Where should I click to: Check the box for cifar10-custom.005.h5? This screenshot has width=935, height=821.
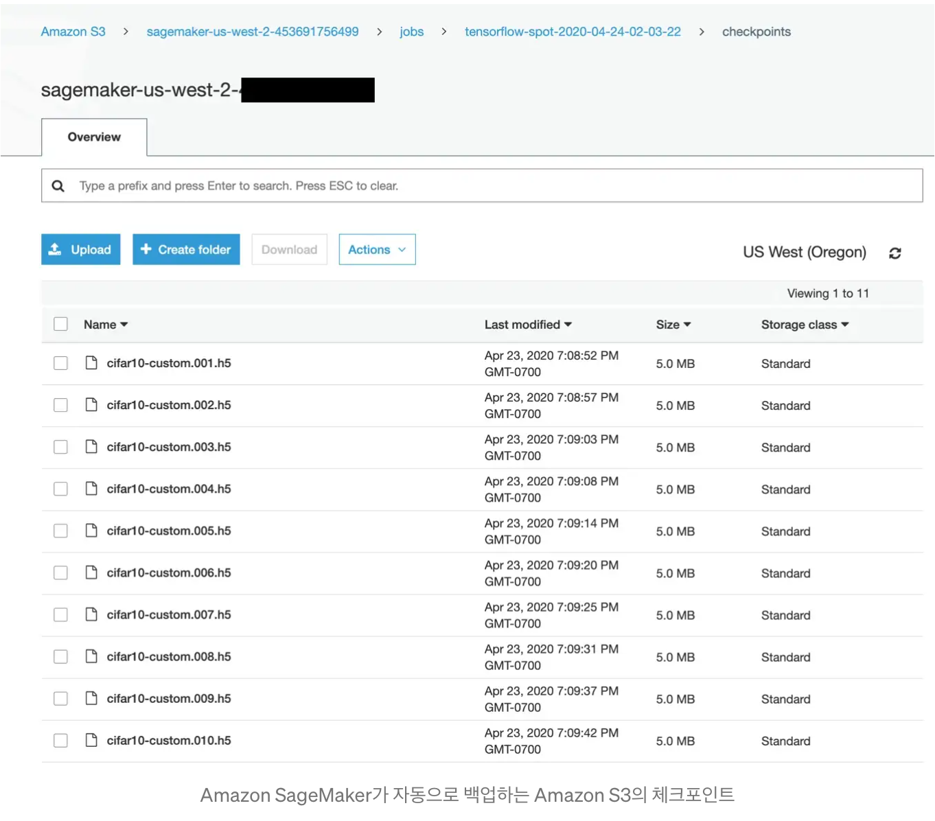point(61,531)
